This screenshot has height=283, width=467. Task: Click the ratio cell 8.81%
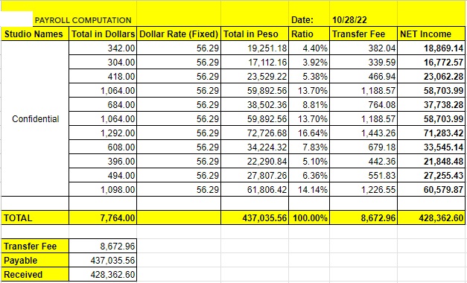point(309,104)
